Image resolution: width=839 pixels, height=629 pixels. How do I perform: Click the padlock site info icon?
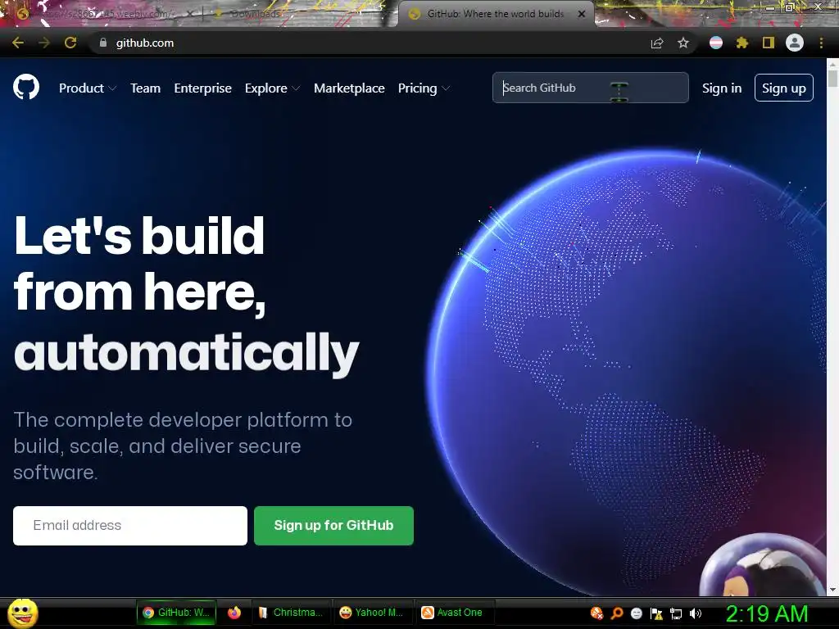[103, 43]
